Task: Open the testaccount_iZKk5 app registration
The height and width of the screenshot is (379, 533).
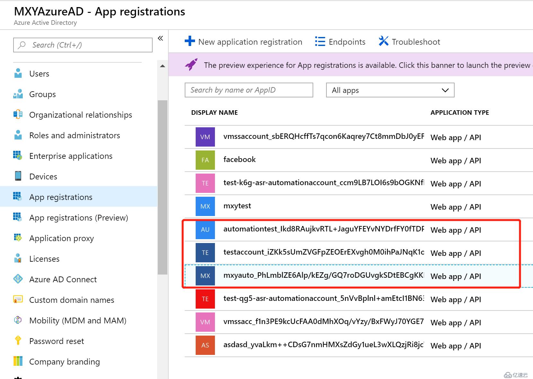Action: click(324, 252)
